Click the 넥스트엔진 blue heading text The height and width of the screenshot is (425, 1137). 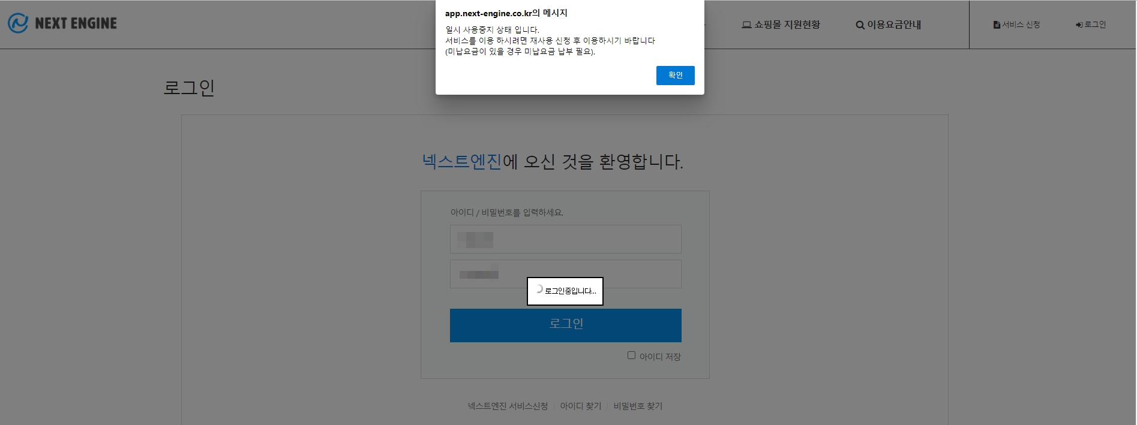461,162
